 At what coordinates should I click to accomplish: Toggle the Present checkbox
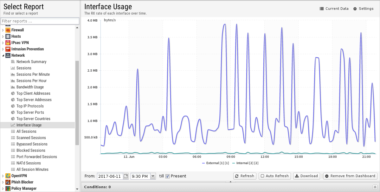[x=167, y=176]
